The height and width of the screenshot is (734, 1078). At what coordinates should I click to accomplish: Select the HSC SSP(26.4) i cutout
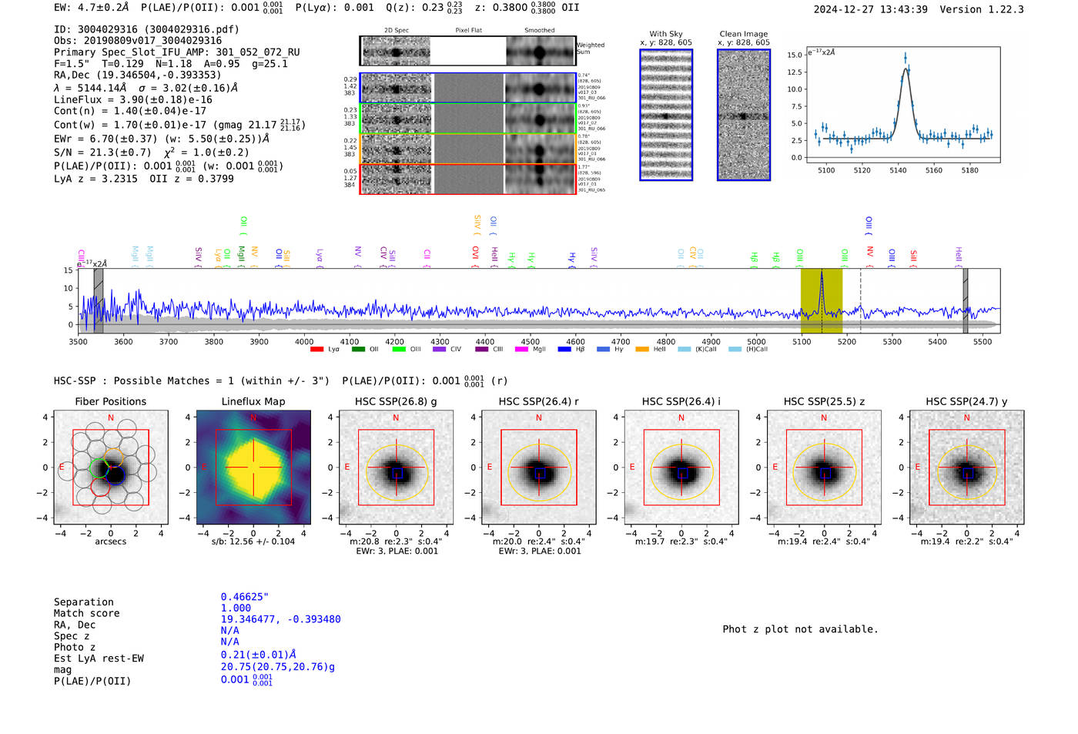tap(681, 468)
